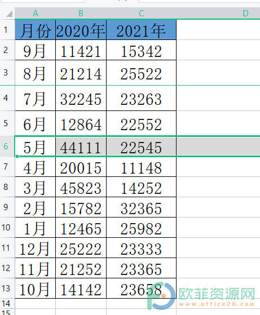Select the cell containing 11月

tap(35, 268)
